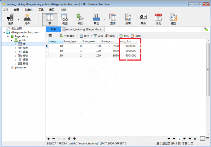Screen dimensions: 211x147
Task: Switch to form view in the status bar
Action: tap(207, 139)
